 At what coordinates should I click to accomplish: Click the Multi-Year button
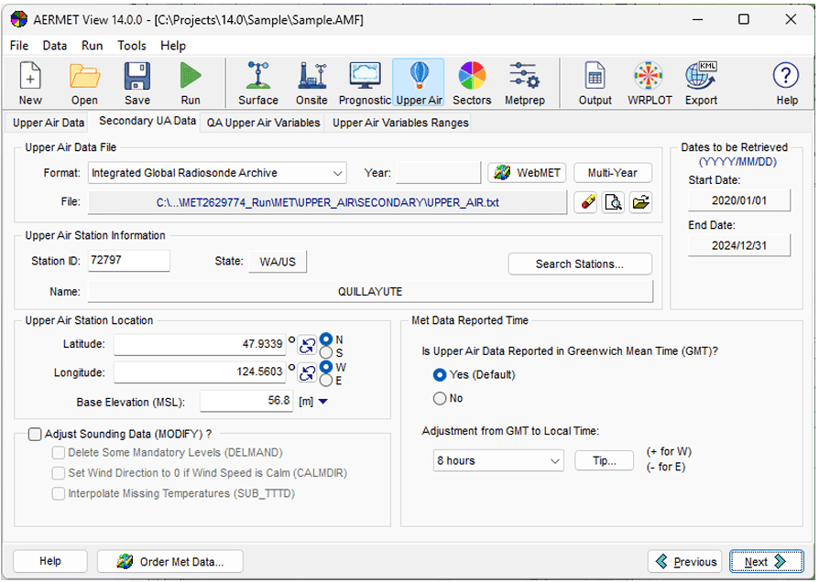pos(613,173)
